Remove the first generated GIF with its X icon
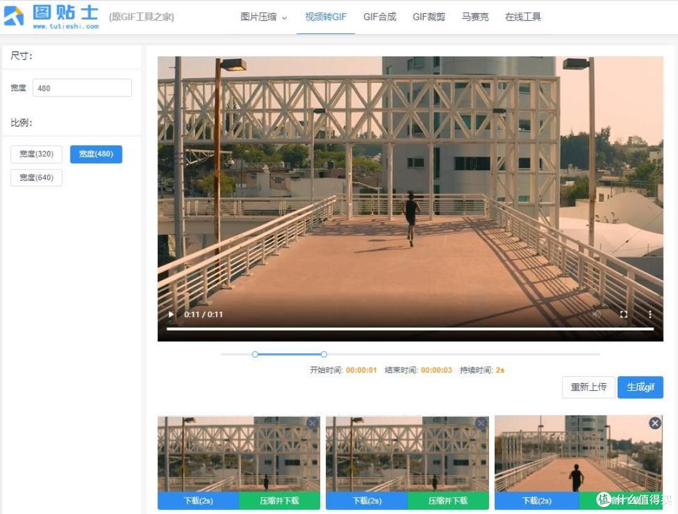Image resolution: width=678 pixels, height=514 pixels. coord(313,423)
